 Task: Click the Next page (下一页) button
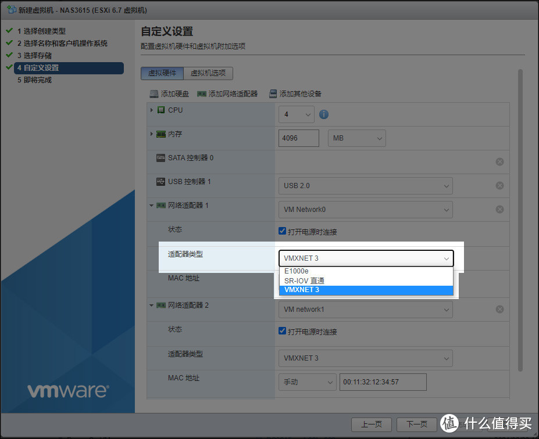click(x=417, y=424)
